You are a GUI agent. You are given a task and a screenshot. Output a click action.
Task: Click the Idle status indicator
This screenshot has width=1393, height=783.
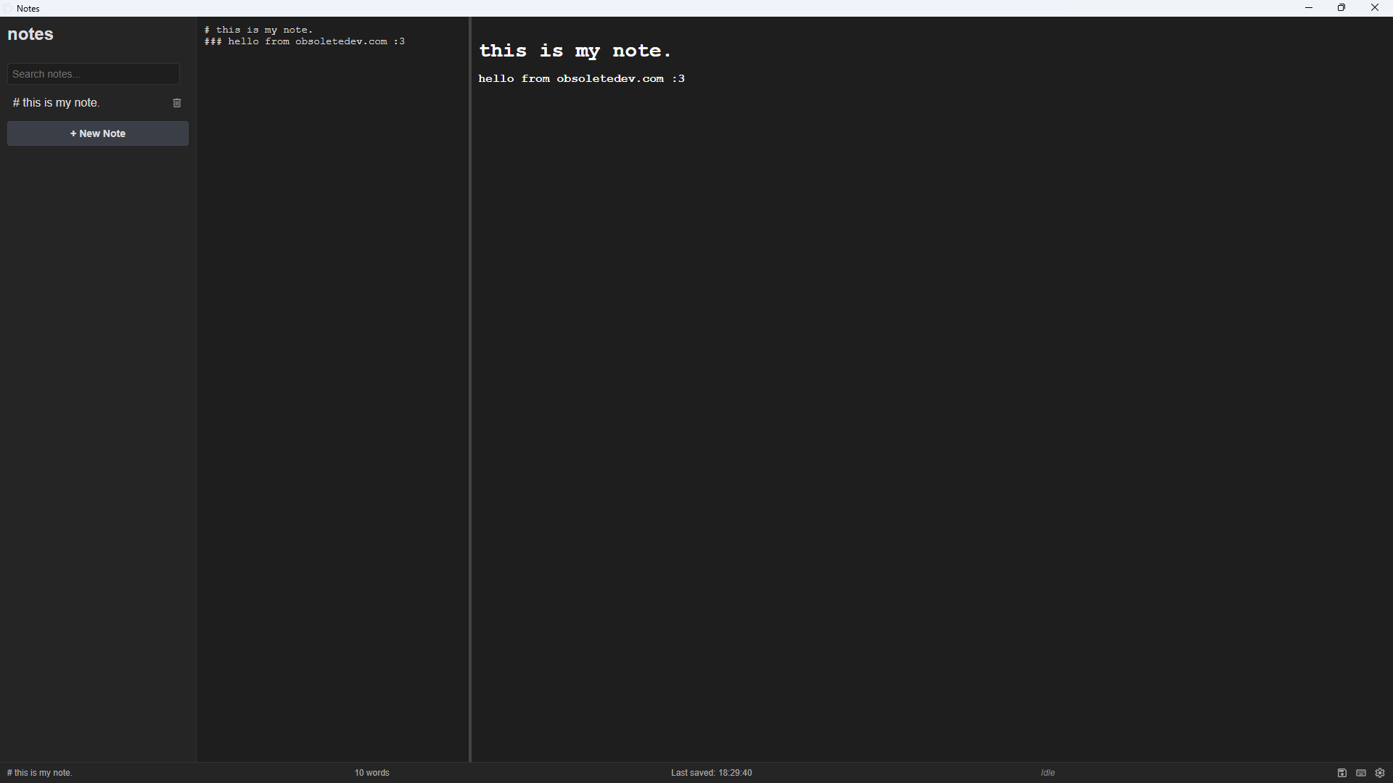point(1047,772)
